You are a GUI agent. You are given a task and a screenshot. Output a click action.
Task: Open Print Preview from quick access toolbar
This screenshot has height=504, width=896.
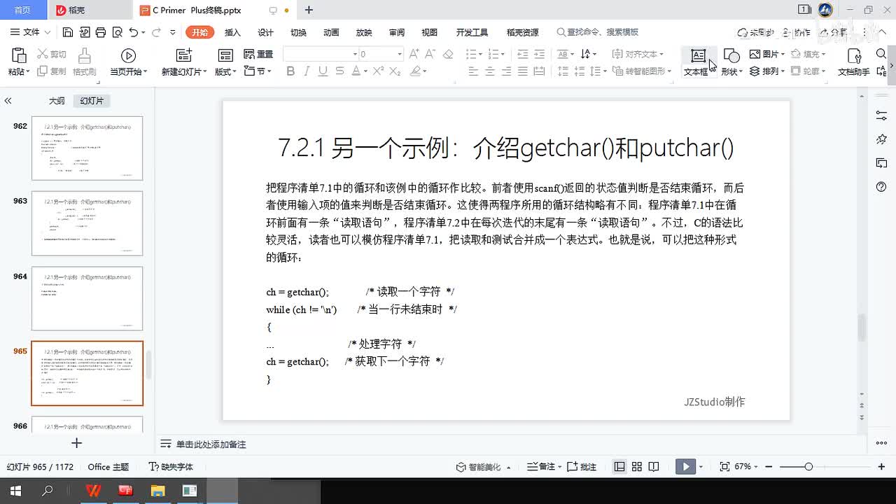coord(117,32)
